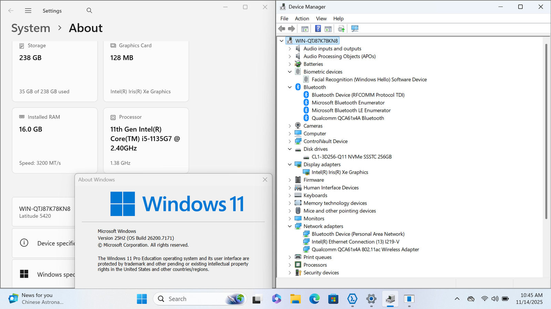551x309 pixels.
Task: Click the gear with green arrow driver icon
Action: [x=341, y=29]
